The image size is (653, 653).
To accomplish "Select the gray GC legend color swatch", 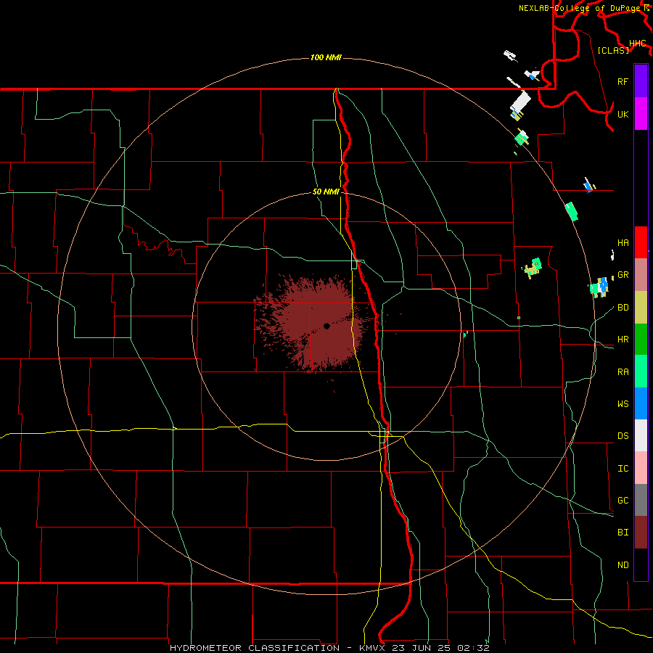I will click(x=641, y=500).
